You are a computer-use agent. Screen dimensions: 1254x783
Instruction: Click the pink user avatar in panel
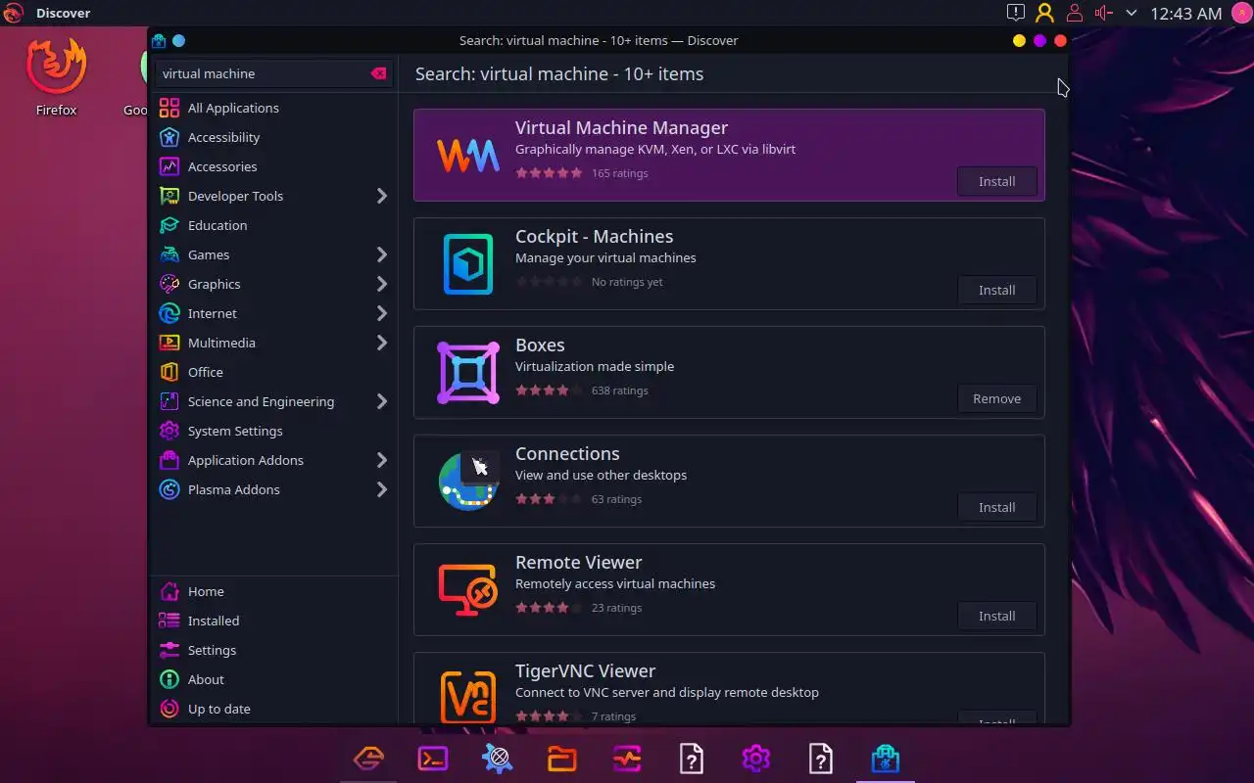(1241, 13)
